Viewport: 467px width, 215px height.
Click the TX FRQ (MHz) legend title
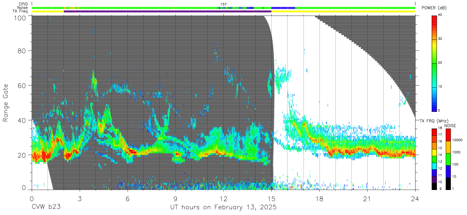point(434,121)
